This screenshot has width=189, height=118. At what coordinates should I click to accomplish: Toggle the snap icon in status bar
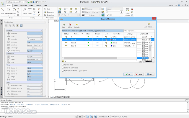click(x=76, y=117)
